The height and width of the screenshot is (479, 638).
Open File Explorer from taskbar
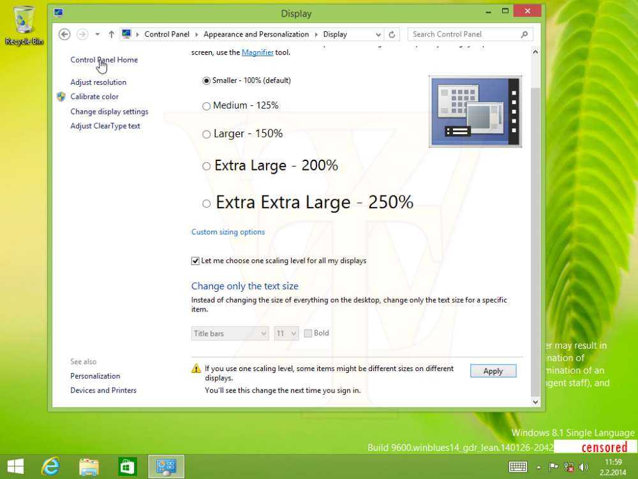tap(89, 466)
